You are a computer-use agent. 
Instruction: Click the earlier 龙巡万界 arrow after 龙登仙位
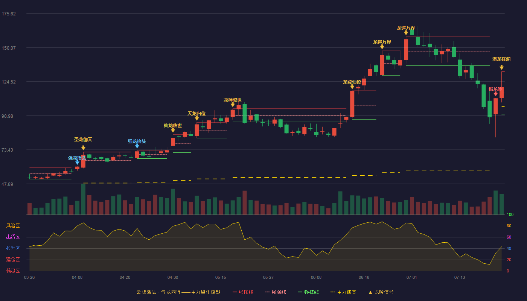(x=382, y=47)
